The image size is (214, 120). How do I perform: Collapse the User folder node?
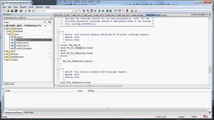pos(10,34)
